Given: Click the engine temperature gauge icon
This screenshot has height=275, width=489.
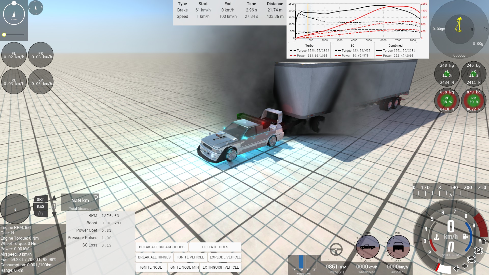Looking at the screenshot, I should point(437,237).
